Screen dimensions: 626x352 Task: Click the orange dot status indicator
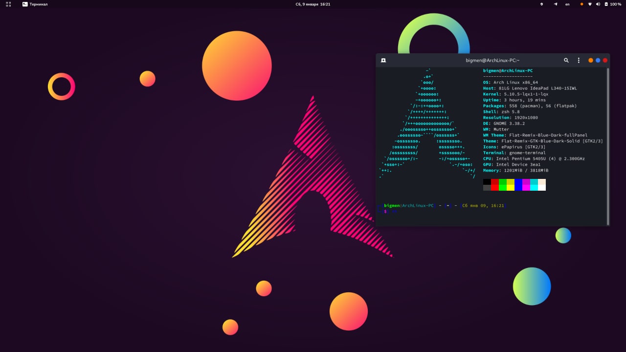[x=581, y=4]
